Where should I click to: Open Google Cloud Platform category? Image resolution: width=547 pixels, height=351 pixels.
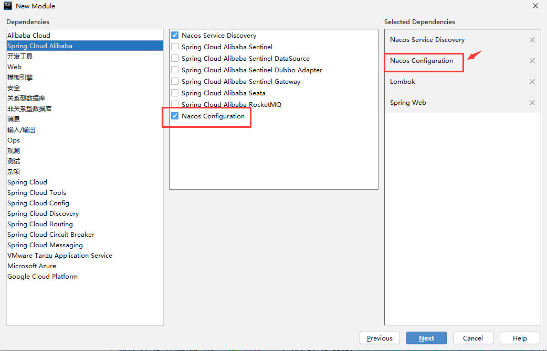pos(85,276)
